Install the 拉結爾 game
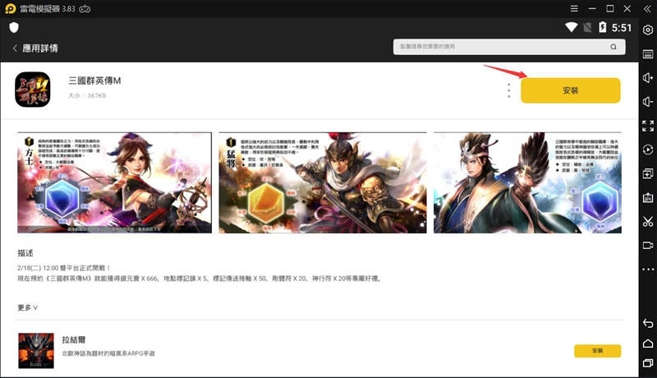 [597, 351]
